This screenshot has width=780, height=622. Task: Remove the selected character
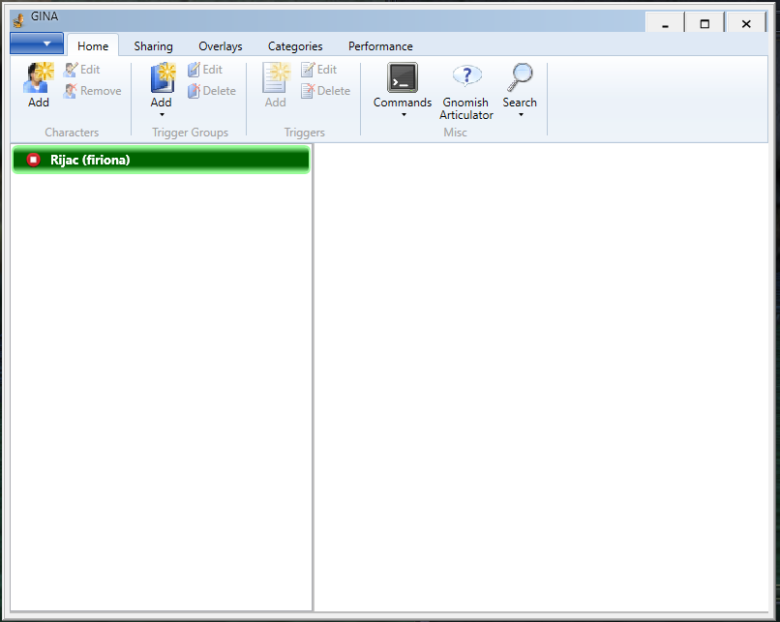[x=93, y=91]
